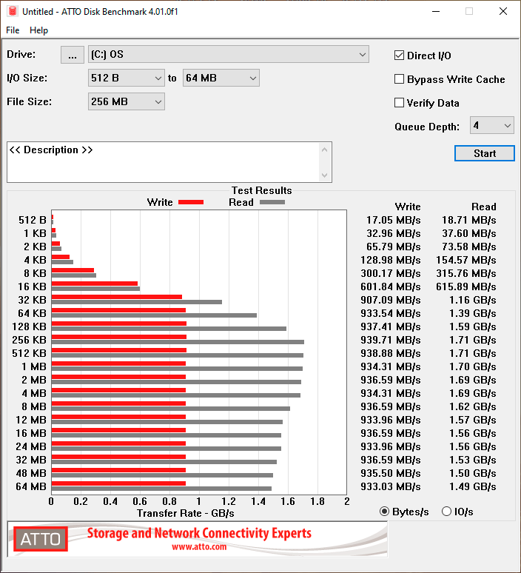The image size is (521, 573).
Task: Click the 512 B row label
Action: pyautogui.click(x=33, y=221)
